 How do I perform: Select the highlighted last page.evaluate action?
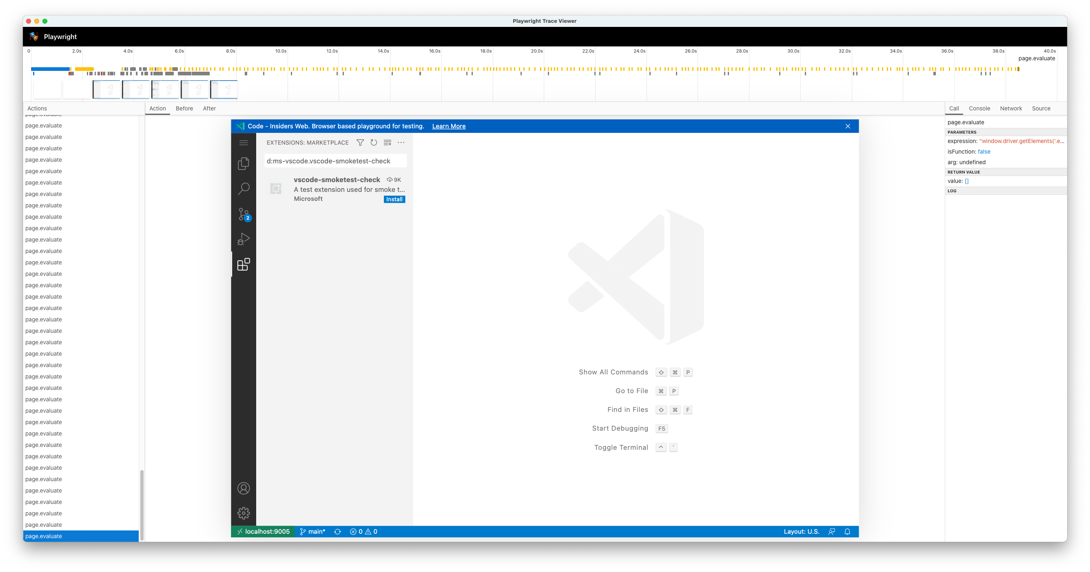tap(81, 537)
